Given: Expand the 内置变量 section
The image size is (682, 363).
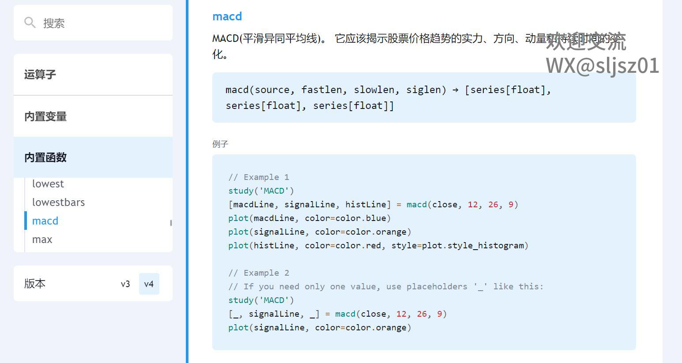Looking at the screenshot, I should 45,116.
